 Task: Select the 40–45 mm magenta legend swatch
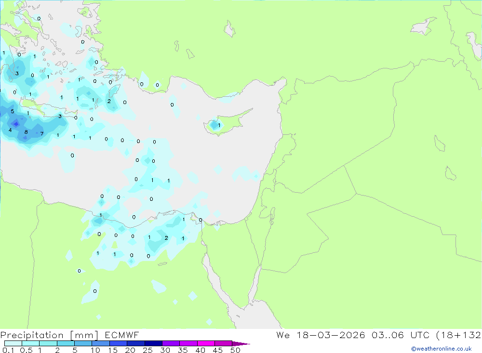click(206, 343)
